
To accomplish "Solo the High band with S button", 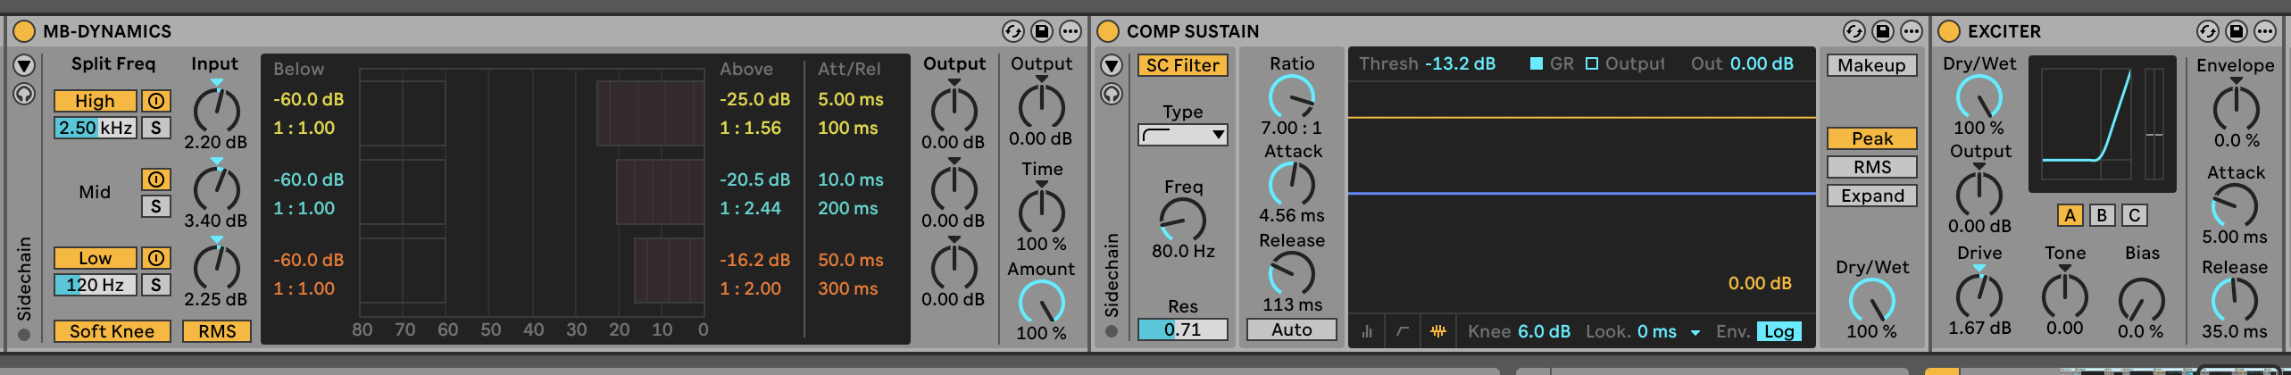I will coord(156,128).
